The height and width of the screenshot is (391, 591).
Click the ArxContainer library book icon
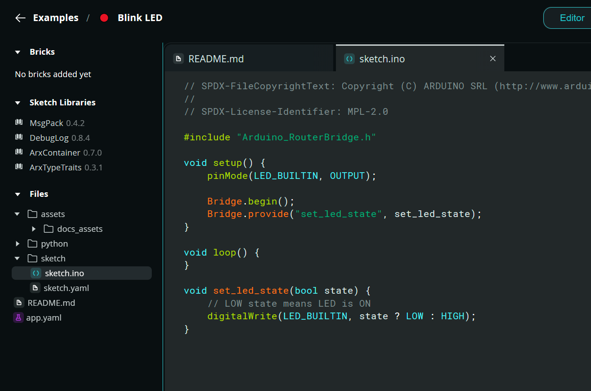pos(19,152)
